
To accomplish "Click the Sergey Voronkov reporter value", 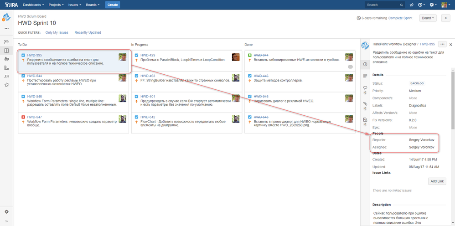I will 421,140.
